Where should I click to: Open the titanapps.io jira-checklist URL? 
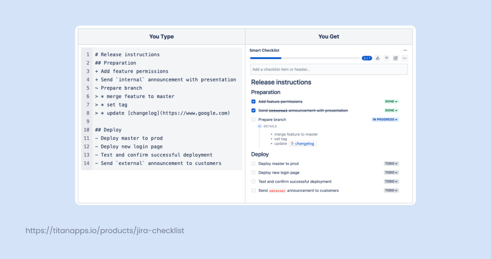click(x=105, y=230)
